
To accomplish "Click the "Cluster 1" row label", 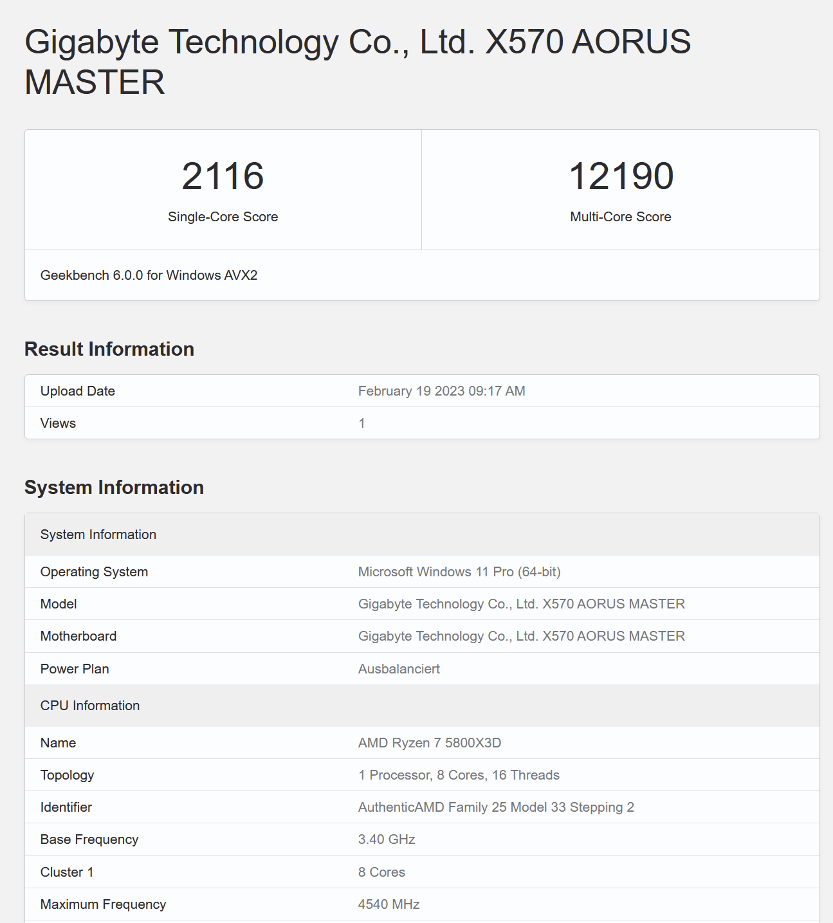I will [67, 872].
